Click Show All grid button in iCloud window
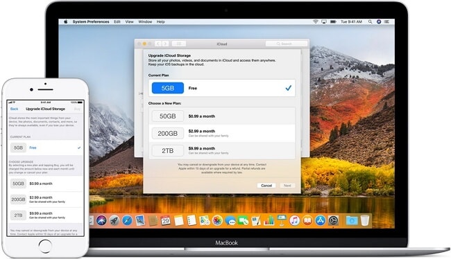Image resolution: width=451 pixels, height=259 pixels. (x=179, y=44)
